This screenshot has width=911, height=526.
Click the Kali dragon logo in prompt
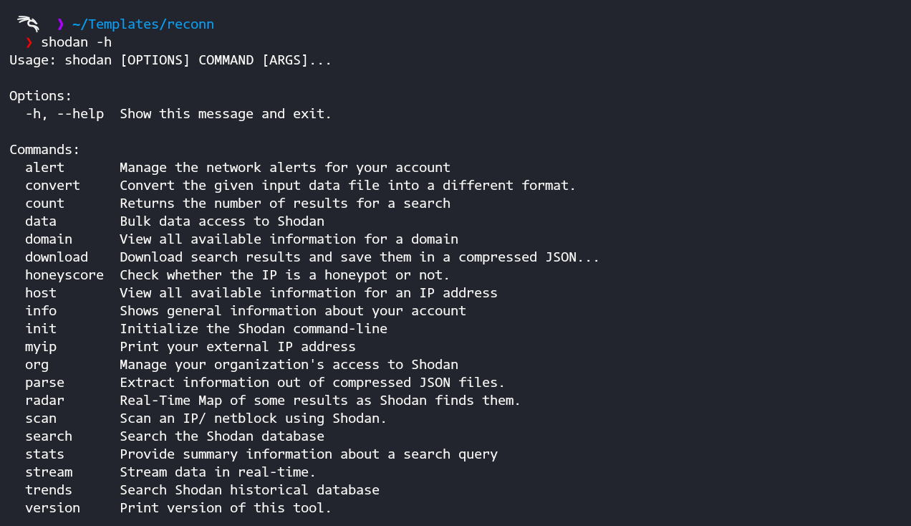pyautogui.click(x=28, y=23)
